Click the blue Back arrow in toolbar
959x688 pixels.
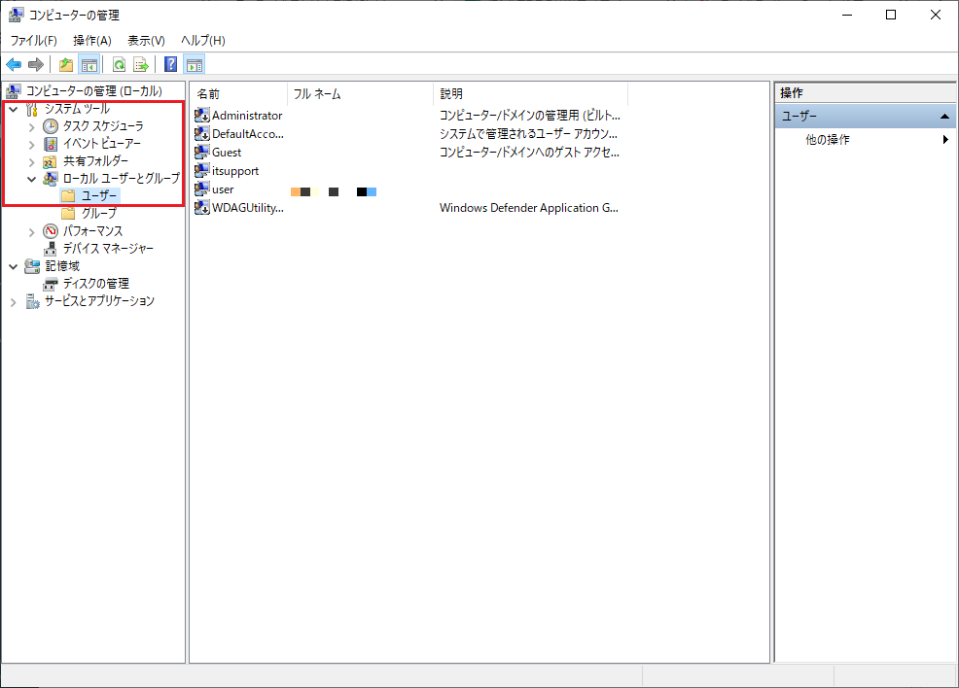pyautogui.click(x=14, y=65)
